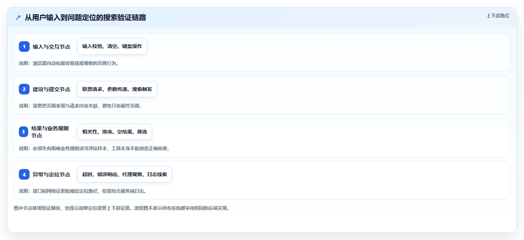Image resolution: width=524 pixels, height=240 pixels.
Task: Click the note about 页面表现与请求内容关联
Action: point(81,106)
